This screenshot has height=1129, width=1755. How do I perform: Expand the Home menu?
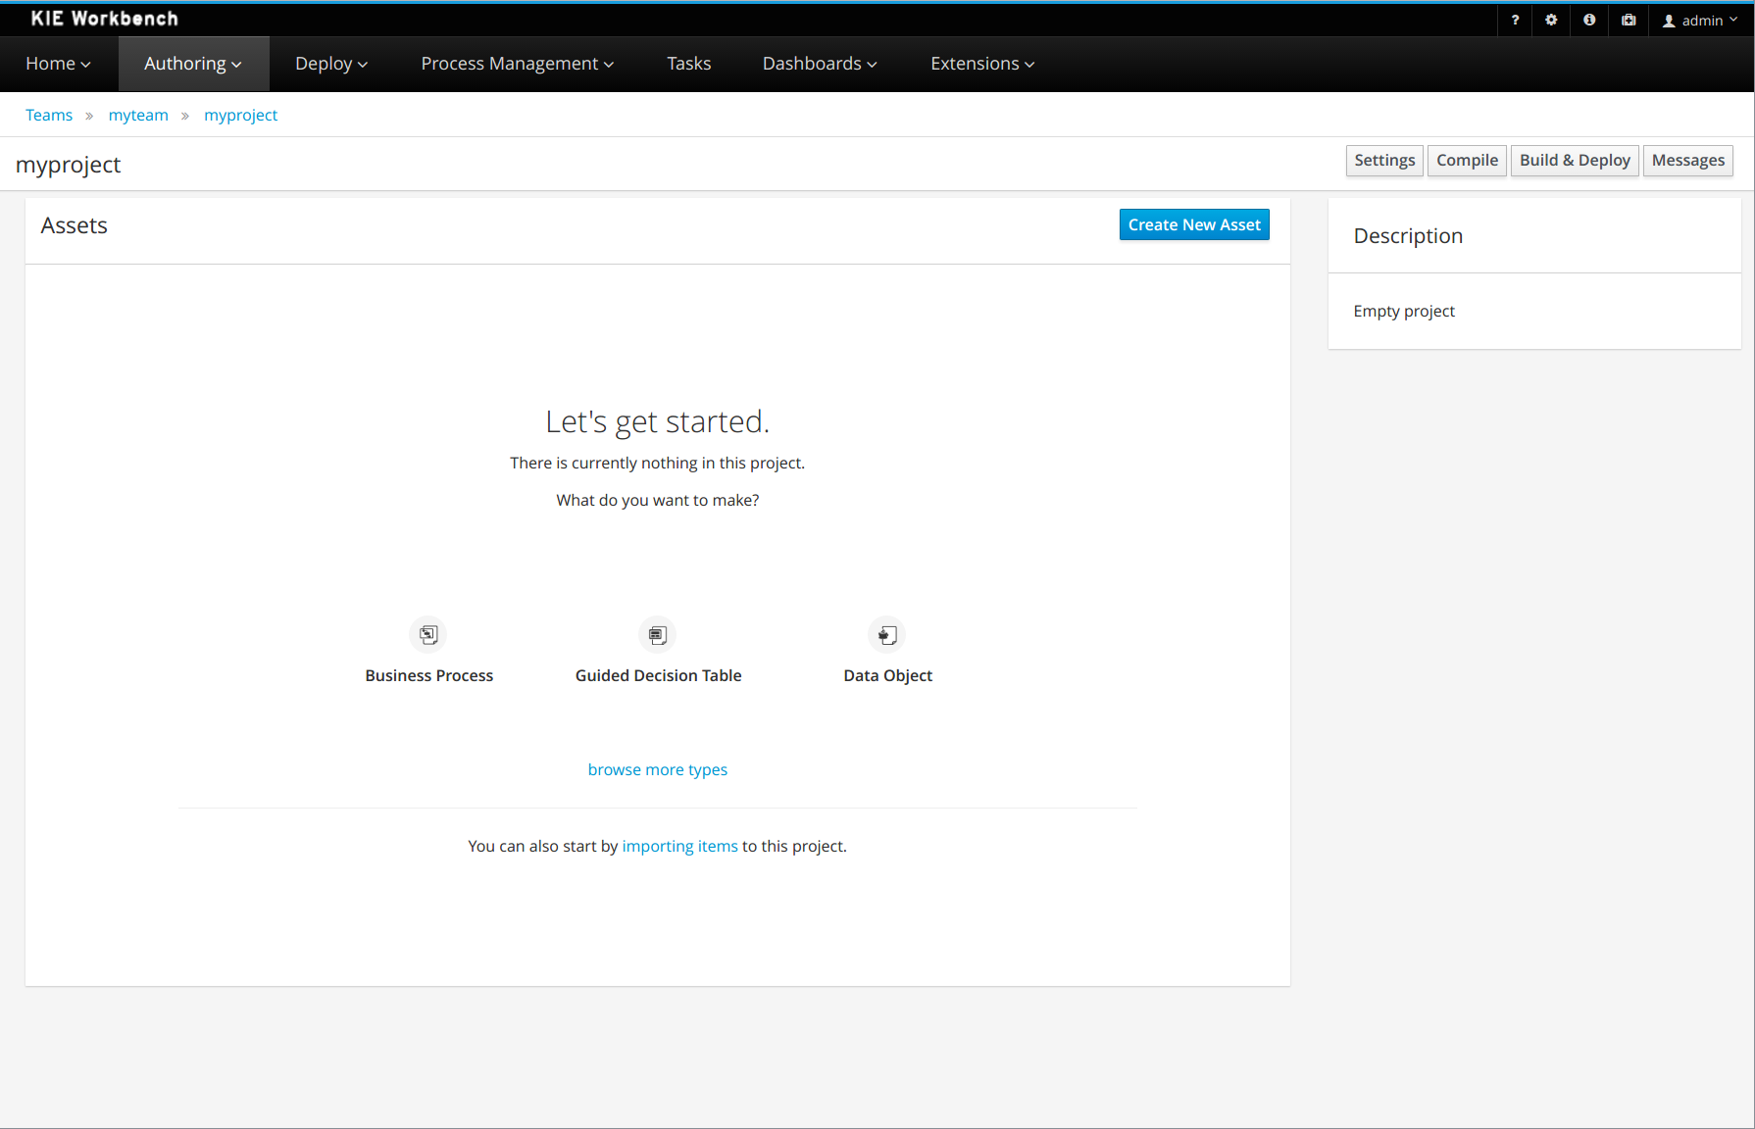(58, 64)
